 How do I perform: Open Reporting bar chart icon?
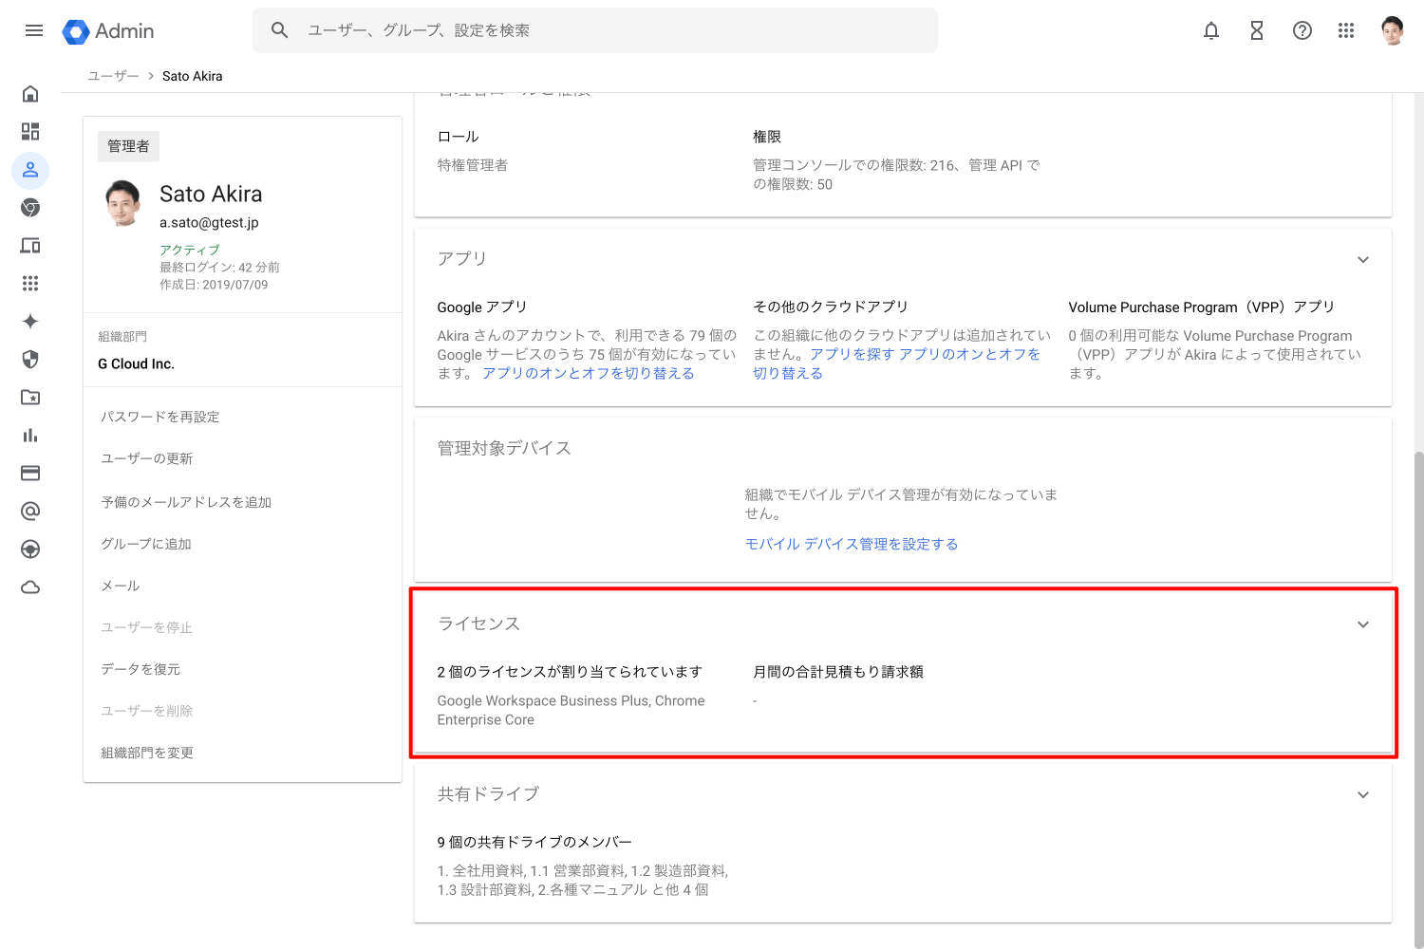coord(30,436)
